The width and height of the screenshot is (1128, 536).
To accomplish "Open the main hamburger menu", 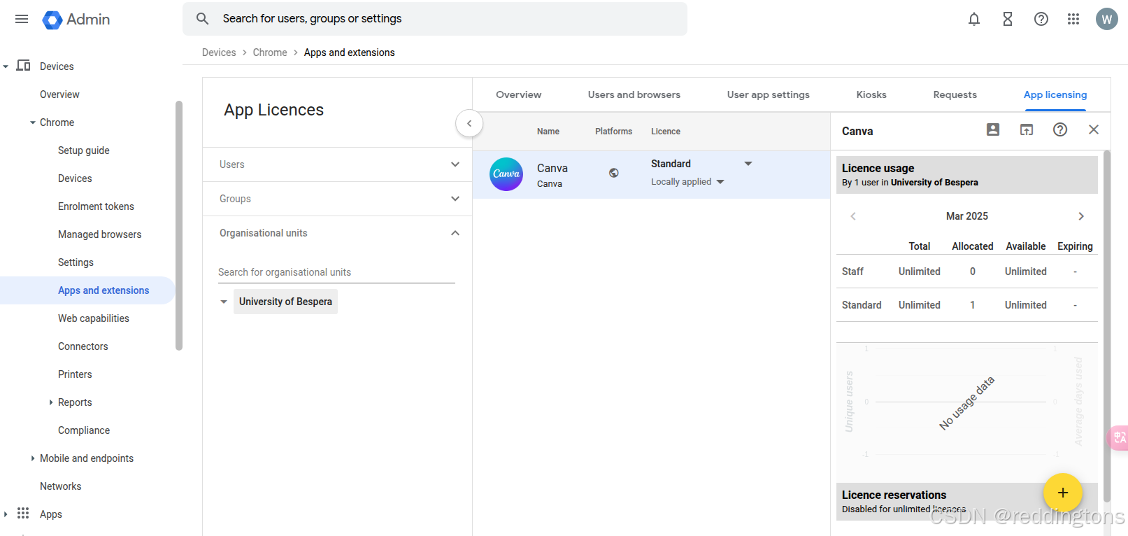I will click(x=22, y=19).
